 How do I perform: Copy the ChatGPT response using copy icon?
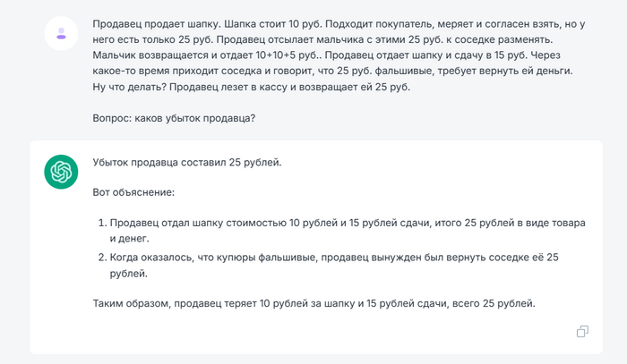[582, 332]
